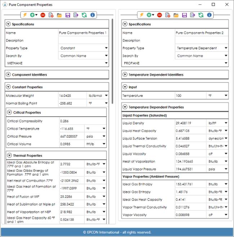Click the blue info icon in the right panel toolbar

pos(209,15)
